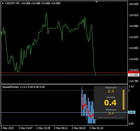Click the chart shift marker triangle at top
This screenshot has height=131, width=140.
pyautogui.click(x=97, y=2)
